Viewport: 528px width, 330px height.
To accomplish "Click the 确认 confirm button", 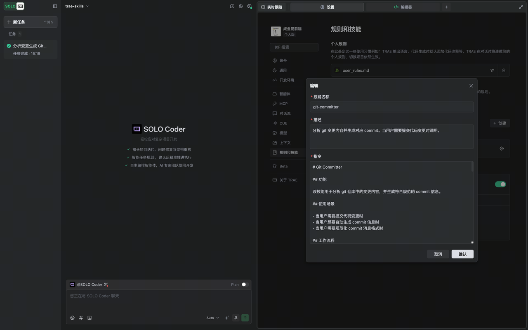I will (x=462, y=254).
